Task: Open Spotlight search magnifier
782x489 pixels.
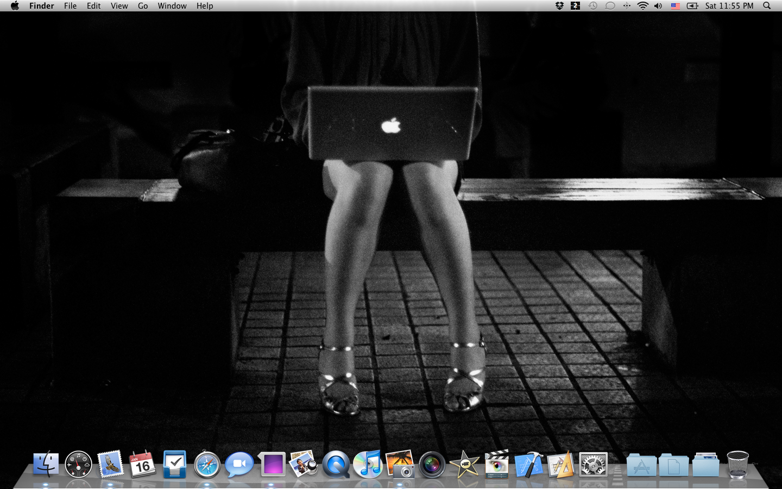Action: tap(767, 5)
